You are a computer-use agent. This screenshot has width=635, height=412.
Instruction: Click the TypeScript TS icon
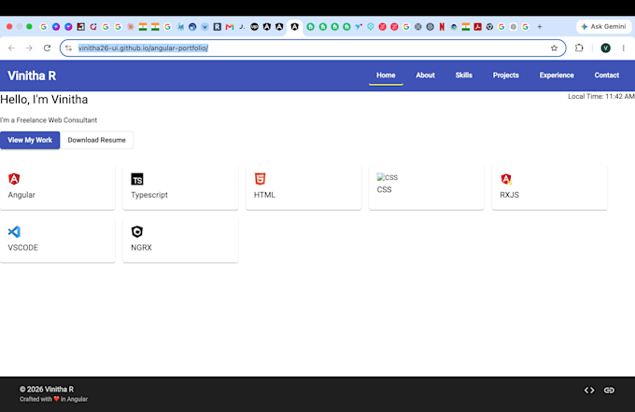137,179
